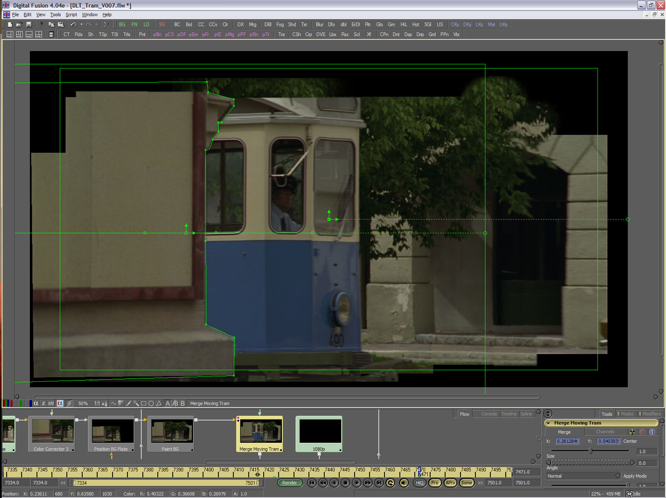This screenshot has height=498, width=666.
Task: Adjust the Size slider handle
Action: point(590,451)
